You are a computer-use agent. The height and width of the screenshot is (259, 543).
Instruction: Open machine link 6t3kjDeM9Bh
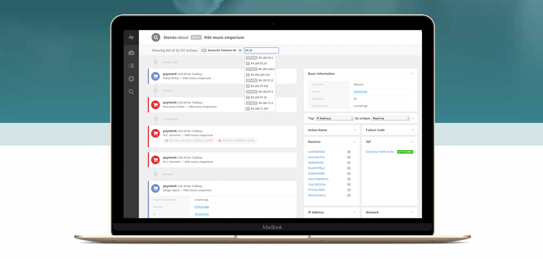tap(316, 174)
